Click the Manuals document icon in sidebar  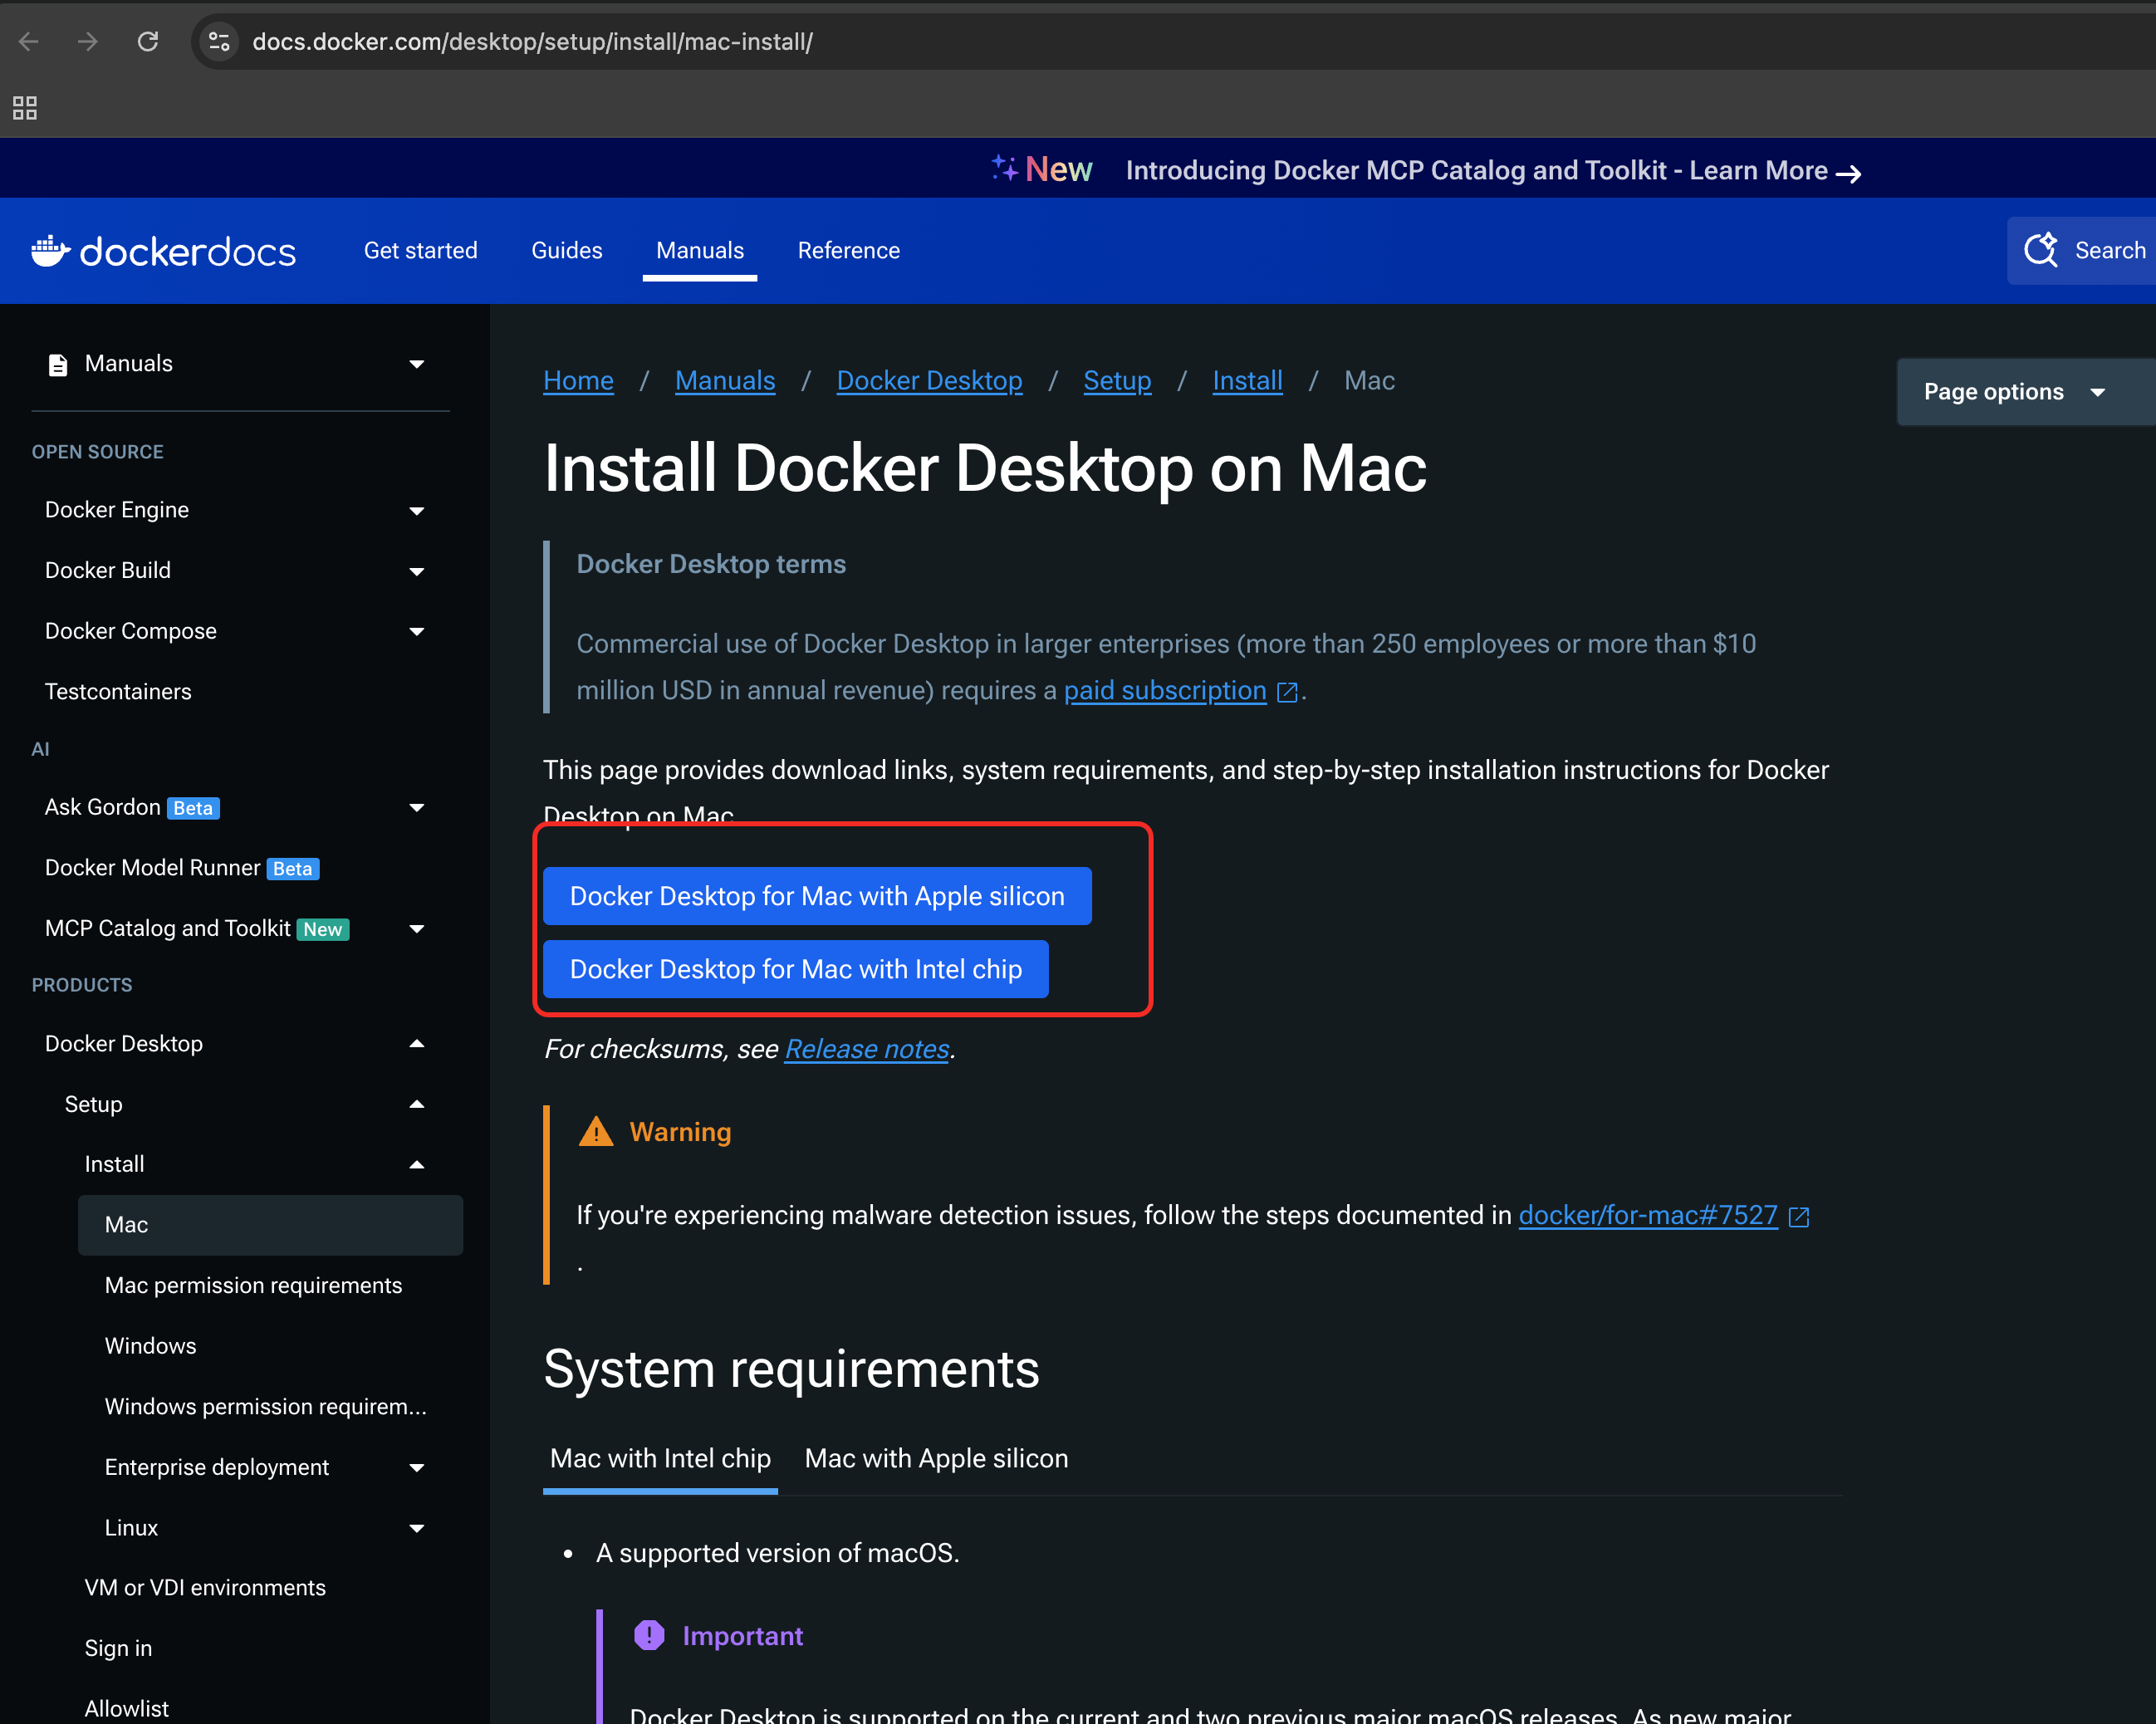click(x=57, y=364)
